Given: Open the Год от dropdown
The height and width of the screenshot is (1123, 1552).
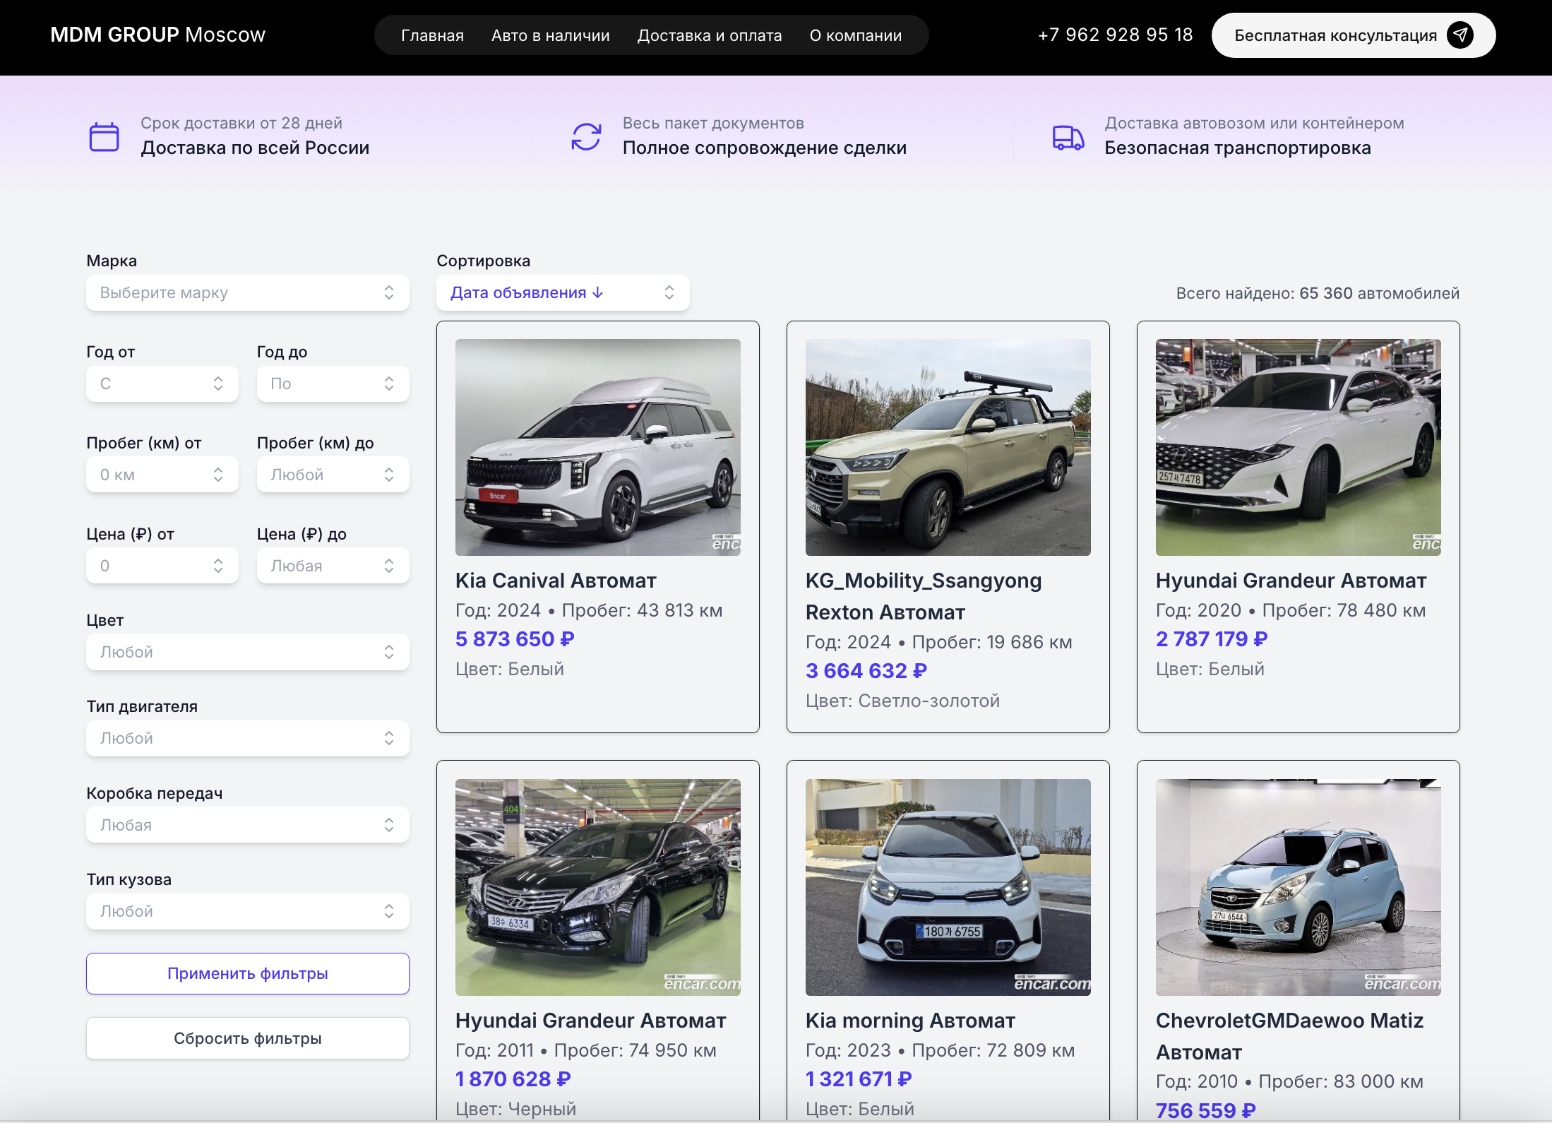Looking at the screenshot, I should 162,384.
